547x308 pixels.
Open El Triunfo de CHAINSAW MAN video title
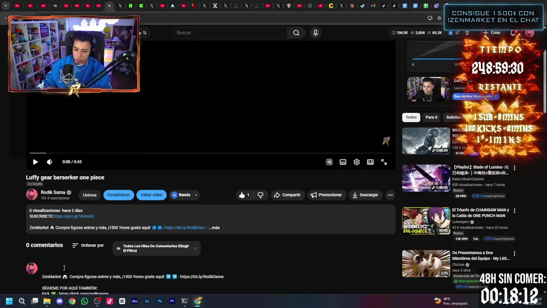point(481,213)
